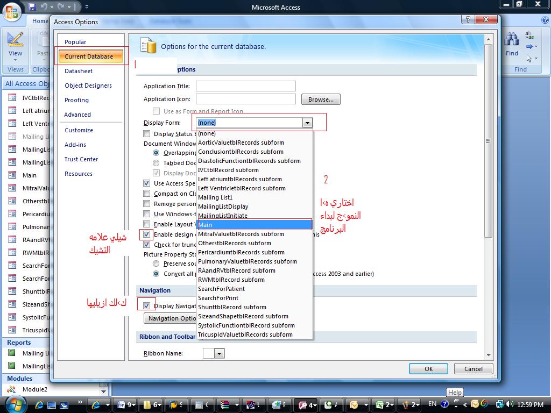Click the report icon beside first Mailing List report
This screenshot has width=551, height=413.
(12, 353)
